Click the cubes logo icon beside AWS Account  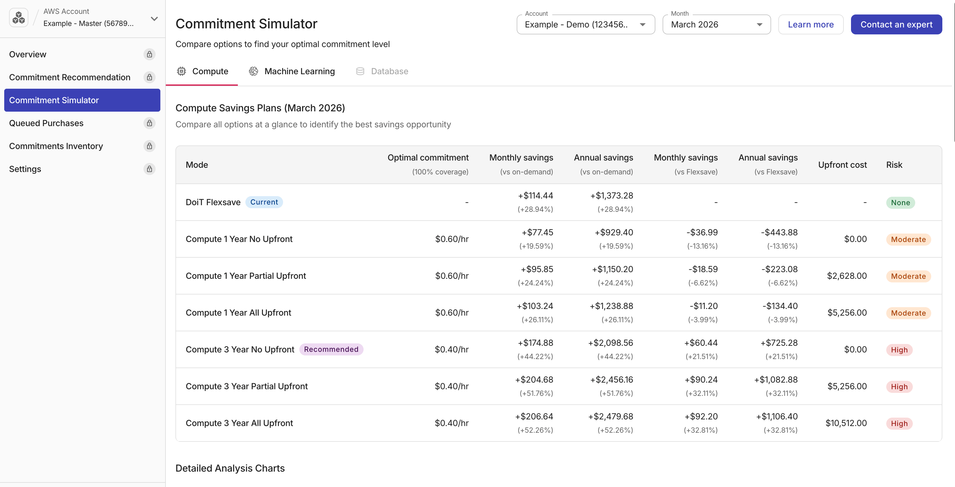(18, 18)
